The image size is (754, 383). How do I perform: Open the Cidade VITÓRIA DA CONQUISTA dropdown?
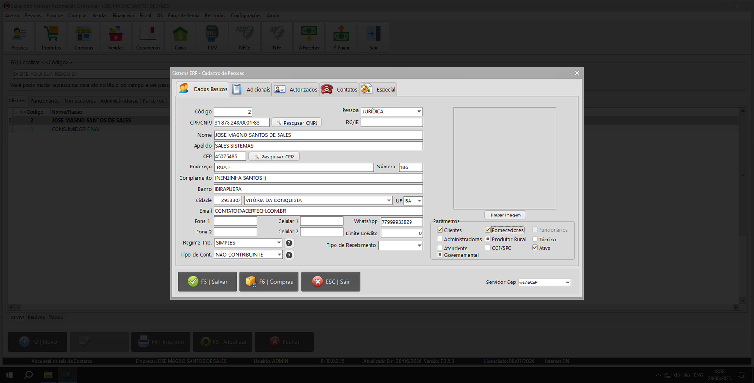389,200
